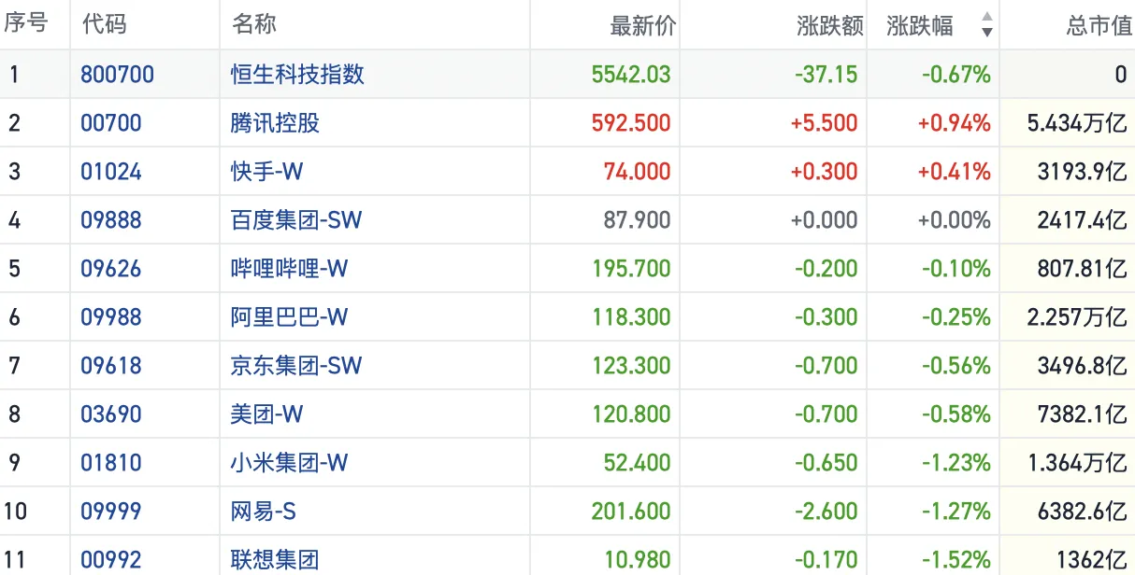Open stock code 09626

point(111,269)
